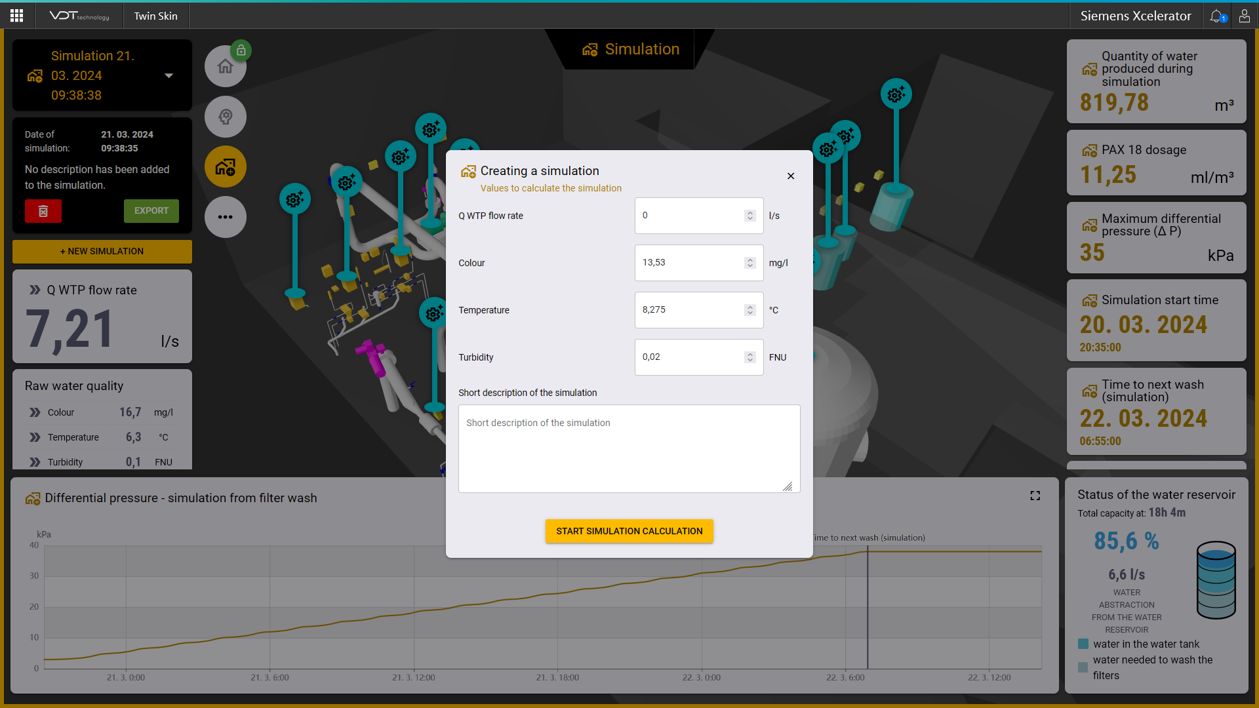Image resolution: width=1259 pixels, height=708 pixels.
Task: Click the home view round button
Action: tap(225, 66)
